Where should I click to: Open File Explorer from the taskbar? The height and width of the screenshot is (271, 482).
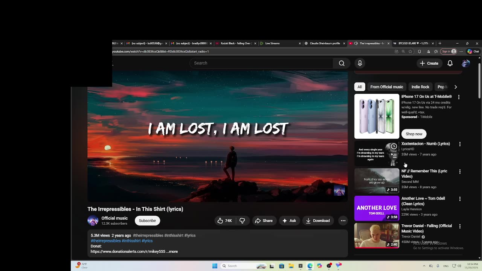point(291,266)
